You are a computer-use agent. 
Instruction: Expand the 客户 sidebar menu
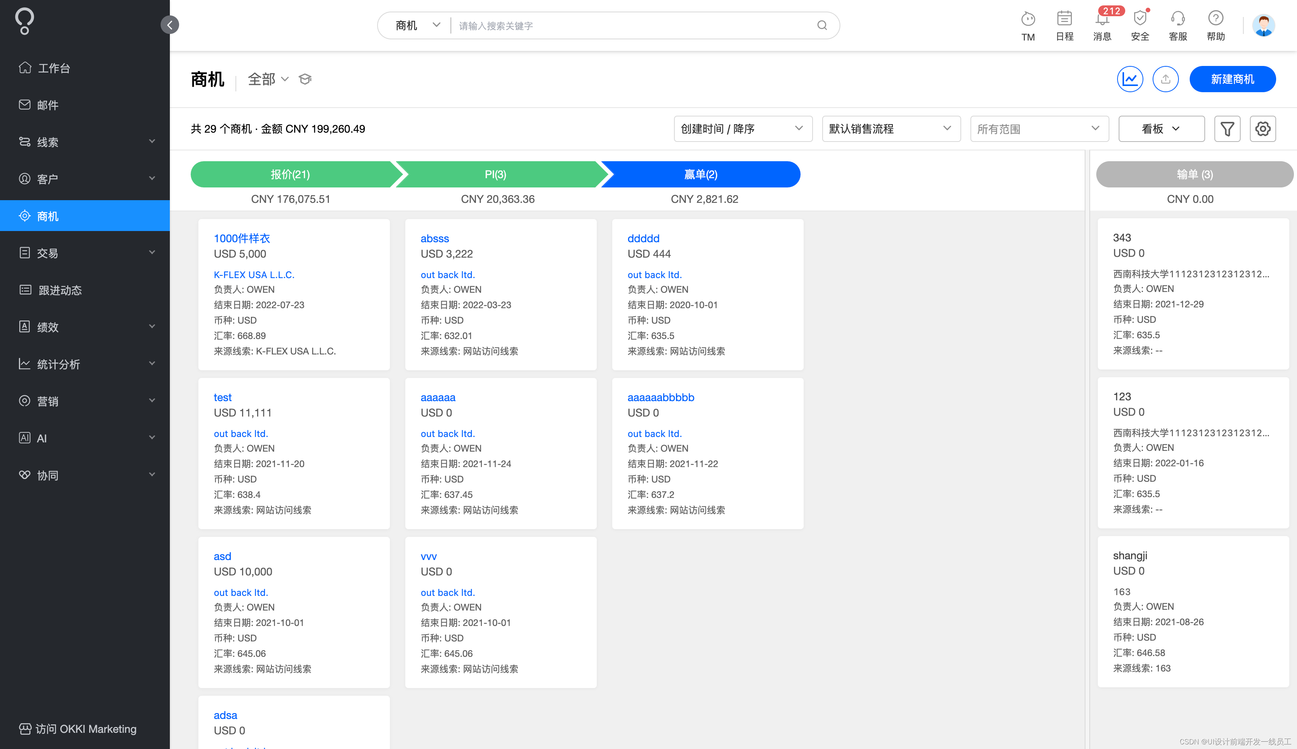tap(85, 179)
